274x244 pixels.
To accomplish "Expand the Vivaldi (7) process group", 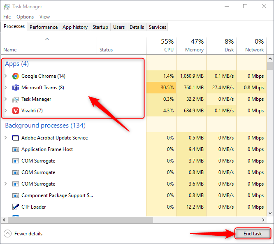I will coord(6,111).
